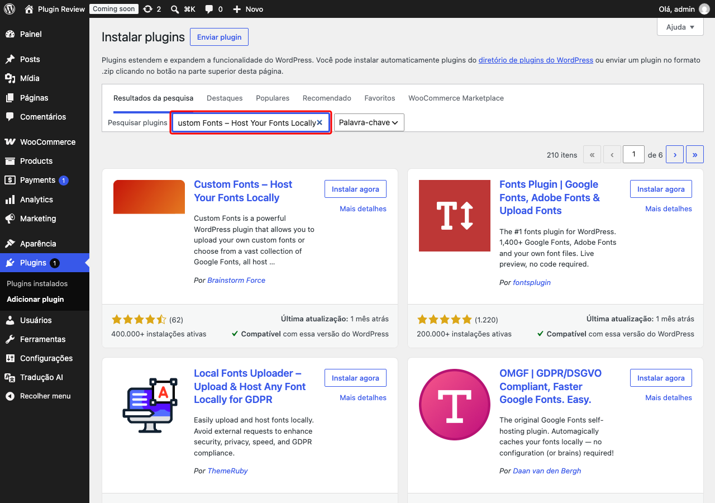Install Custom Fonts – Host Your Fonts Locally

(x=355, y=189)
